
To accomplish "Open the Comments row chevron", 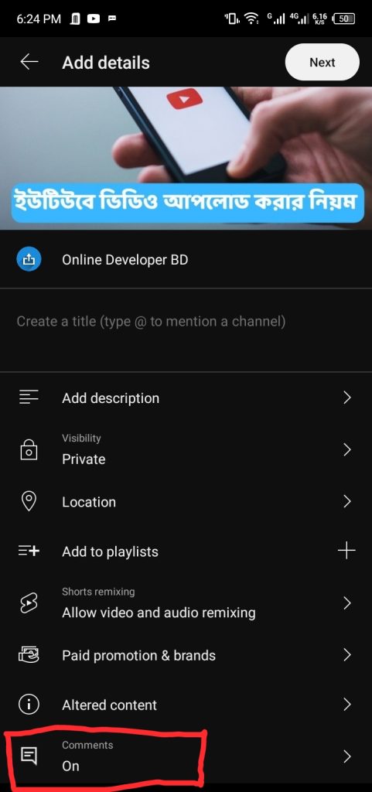I will point(347,756).
